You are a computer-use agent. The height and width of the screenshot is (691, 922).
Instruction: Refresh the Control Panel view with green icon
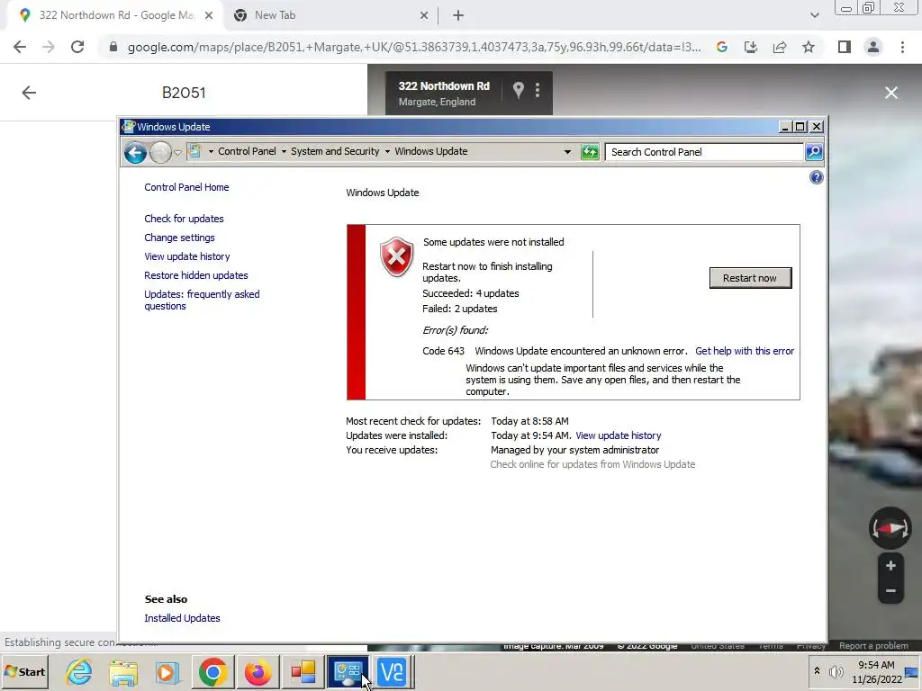pyautogui.click(x=589, y=152)
